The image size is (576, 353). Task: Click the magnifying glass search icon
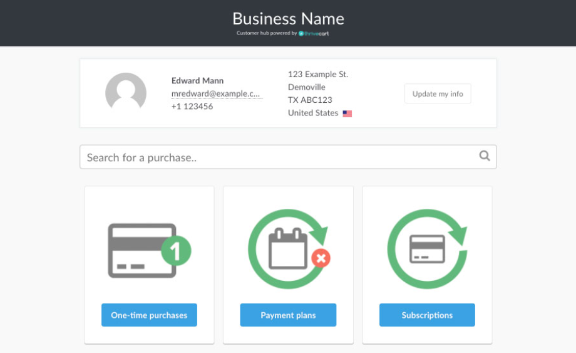(484, 156)
